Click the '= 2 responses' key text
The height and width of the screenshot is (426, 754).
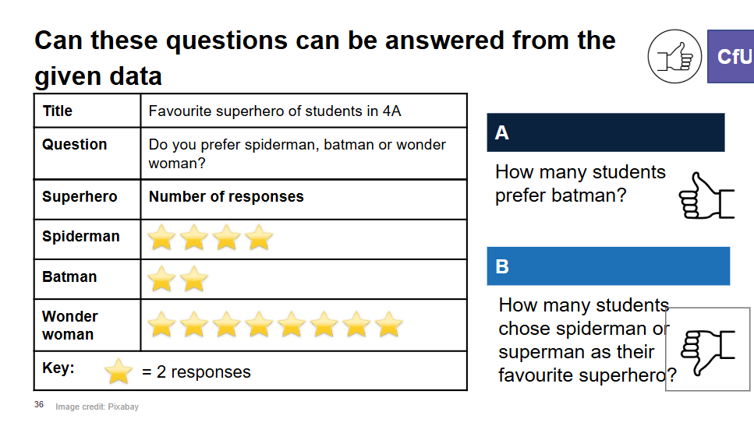click(x=196, y=371)
